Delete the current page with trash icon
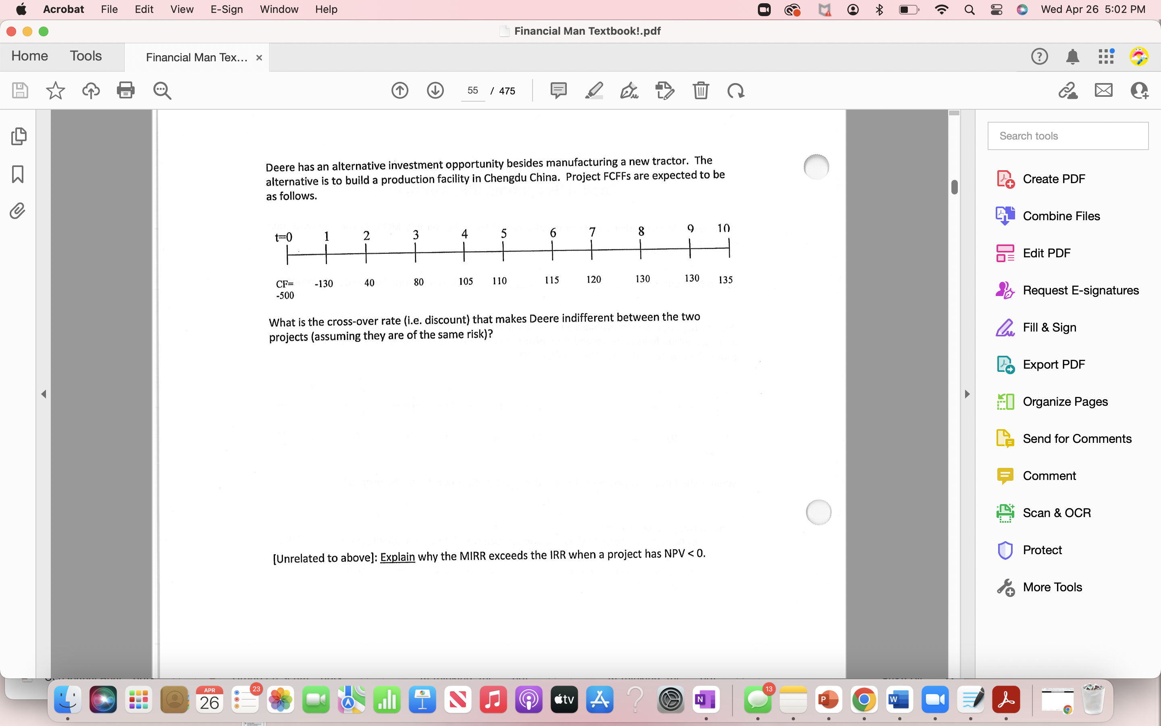 (x=701, y=90)
